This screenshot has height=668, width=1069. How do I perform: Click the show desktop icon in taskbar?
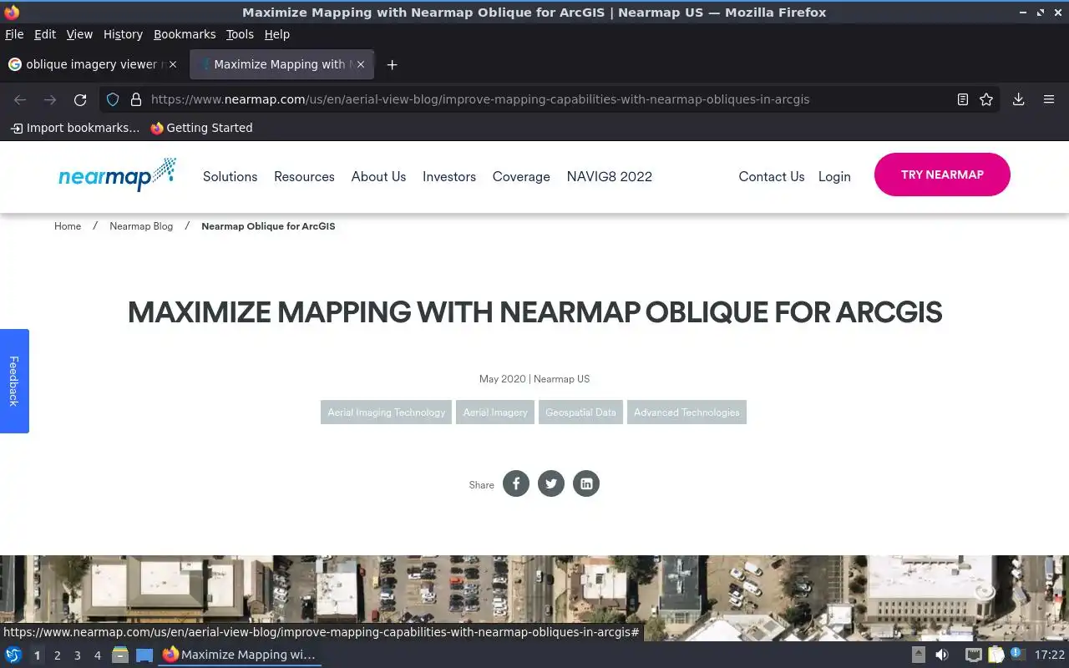144,655
